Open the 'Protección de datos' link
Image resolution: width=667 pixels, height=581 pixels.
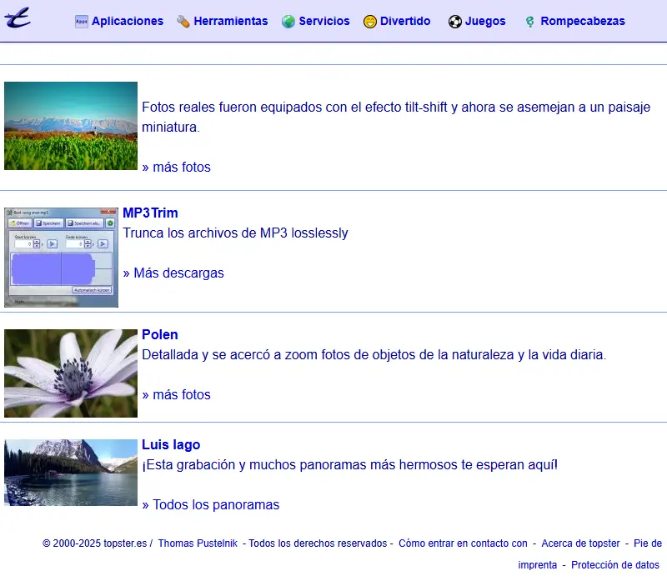615,565
